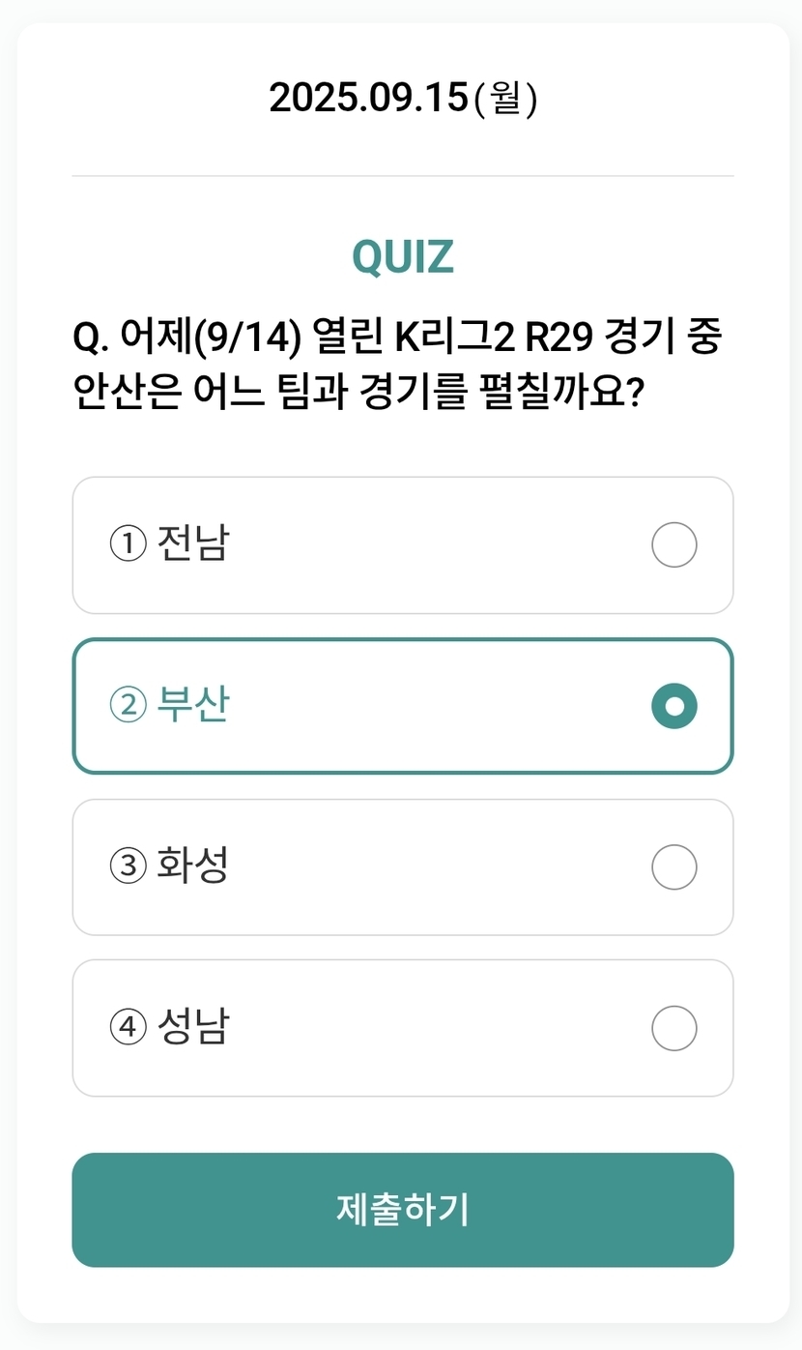Click the selected 부산 radio button
This screenshot has width=802, height=1350.
[x=673, y=706]
